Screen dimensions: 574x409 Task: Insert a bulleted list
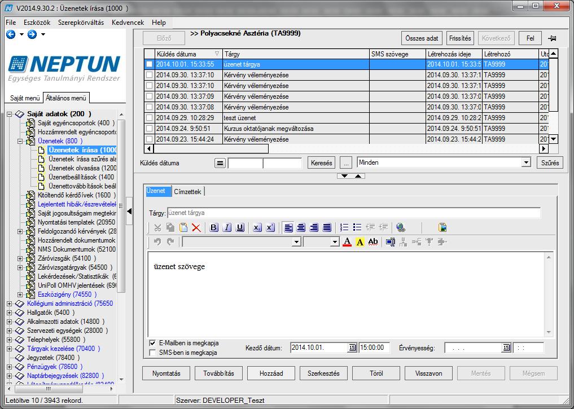tap(357, 227)
